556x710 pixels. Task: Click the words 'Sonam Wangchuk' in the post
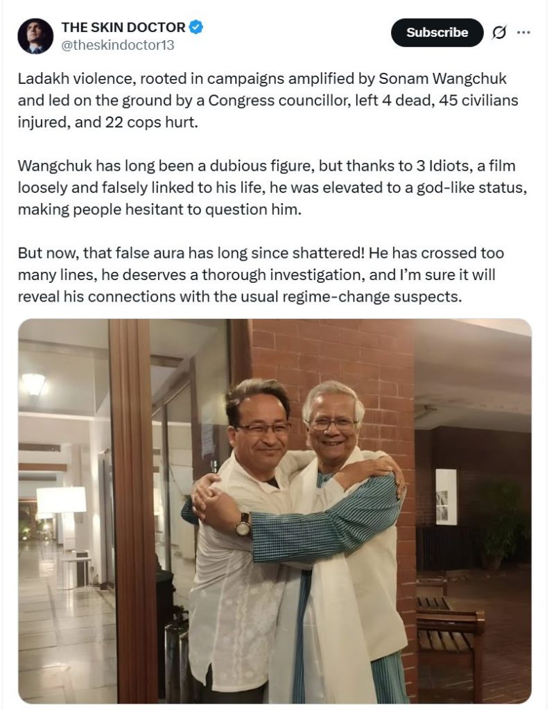click(x=442, y=78)
